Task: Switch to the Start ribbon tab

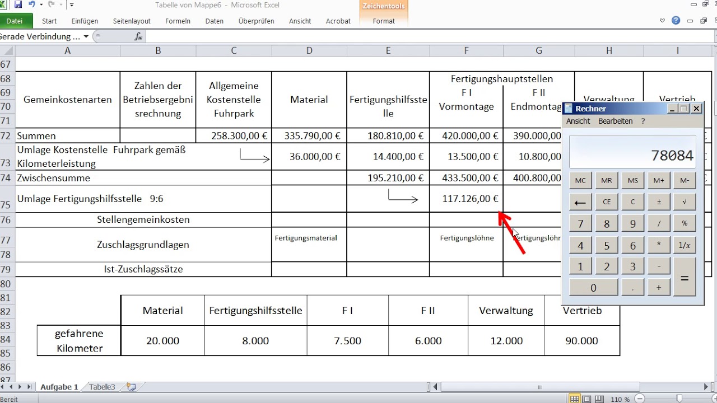Action: (x=49, y=21)
